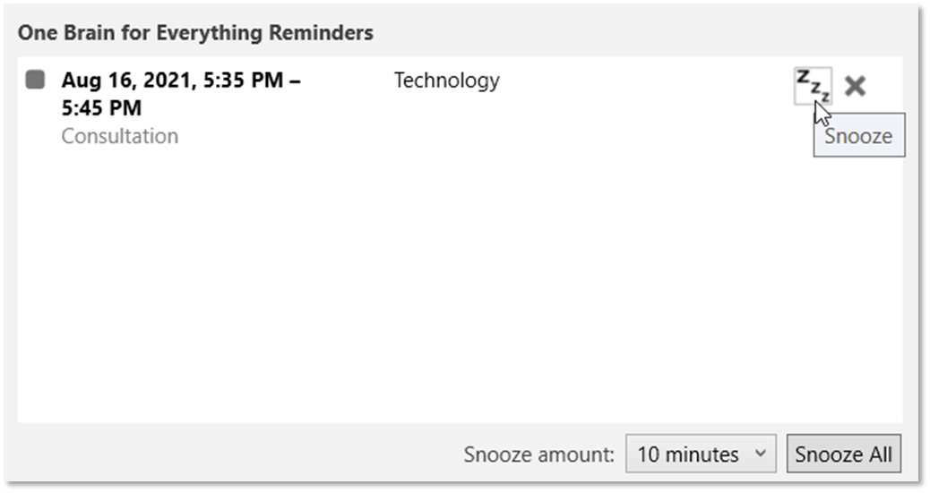Click the One Brain for Everything Reminders heading
This screenshot has width=930, height=493.
(195, 33)
